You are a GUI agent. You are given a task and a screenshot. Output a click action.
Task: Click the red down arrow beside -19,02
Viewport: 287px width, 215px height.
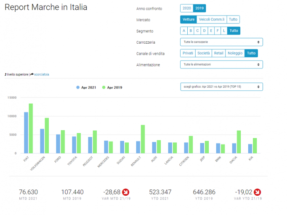pyautogui.click(x=258, y=192)
